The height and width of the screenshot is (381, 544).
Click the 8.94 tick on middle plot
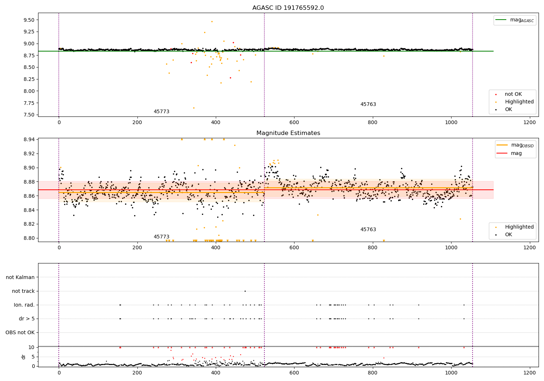(29, 140)
